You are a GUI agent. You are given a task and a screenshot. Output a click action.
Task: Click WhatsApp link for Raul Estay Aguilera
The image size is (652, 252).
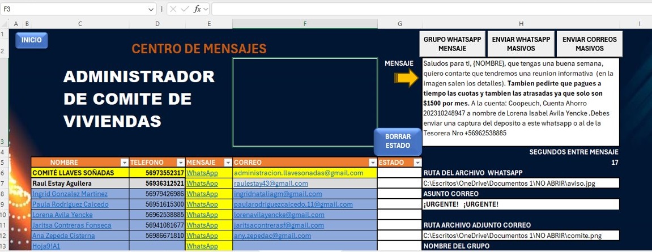point(202,183)
